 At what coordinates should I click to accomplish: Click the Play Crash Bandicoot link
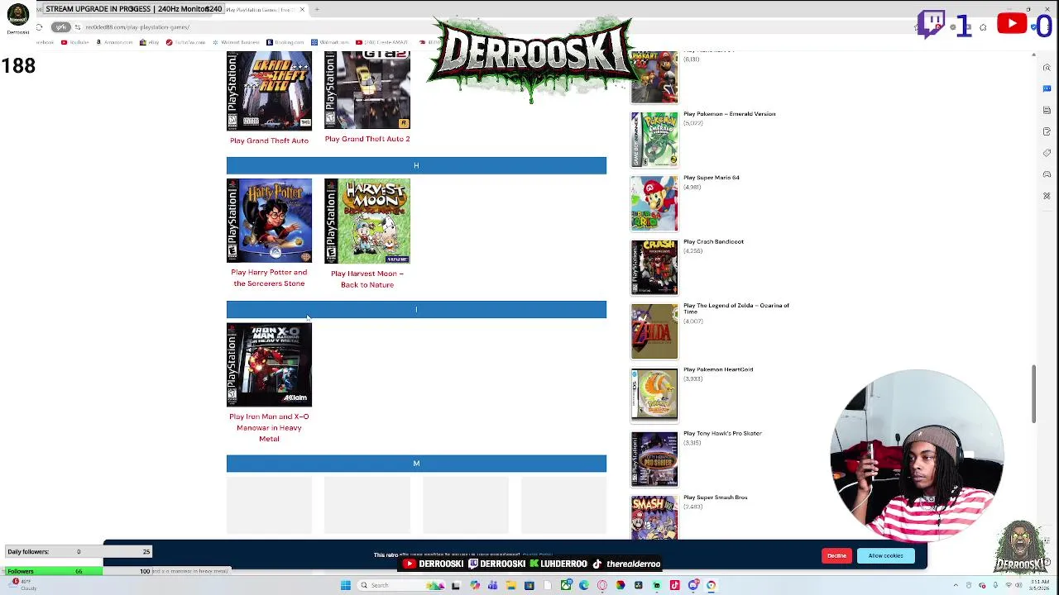[x=713, y=242]
